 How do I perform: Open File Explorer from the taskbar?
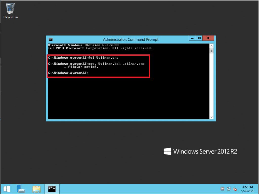(x=37, y=189)
